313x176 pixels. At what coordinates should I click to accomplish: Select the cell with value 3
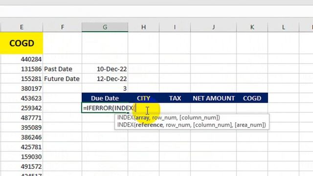point(105,88)
